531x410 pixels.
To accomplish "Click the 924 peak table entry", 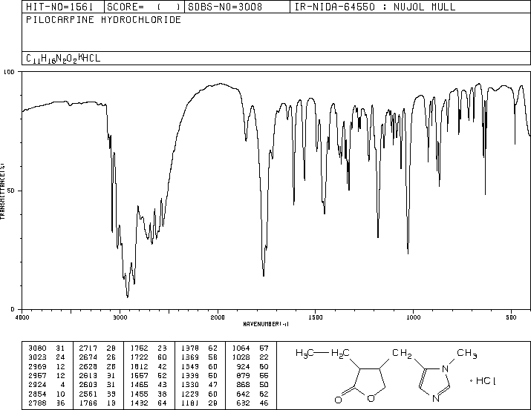I will [253, 366].
